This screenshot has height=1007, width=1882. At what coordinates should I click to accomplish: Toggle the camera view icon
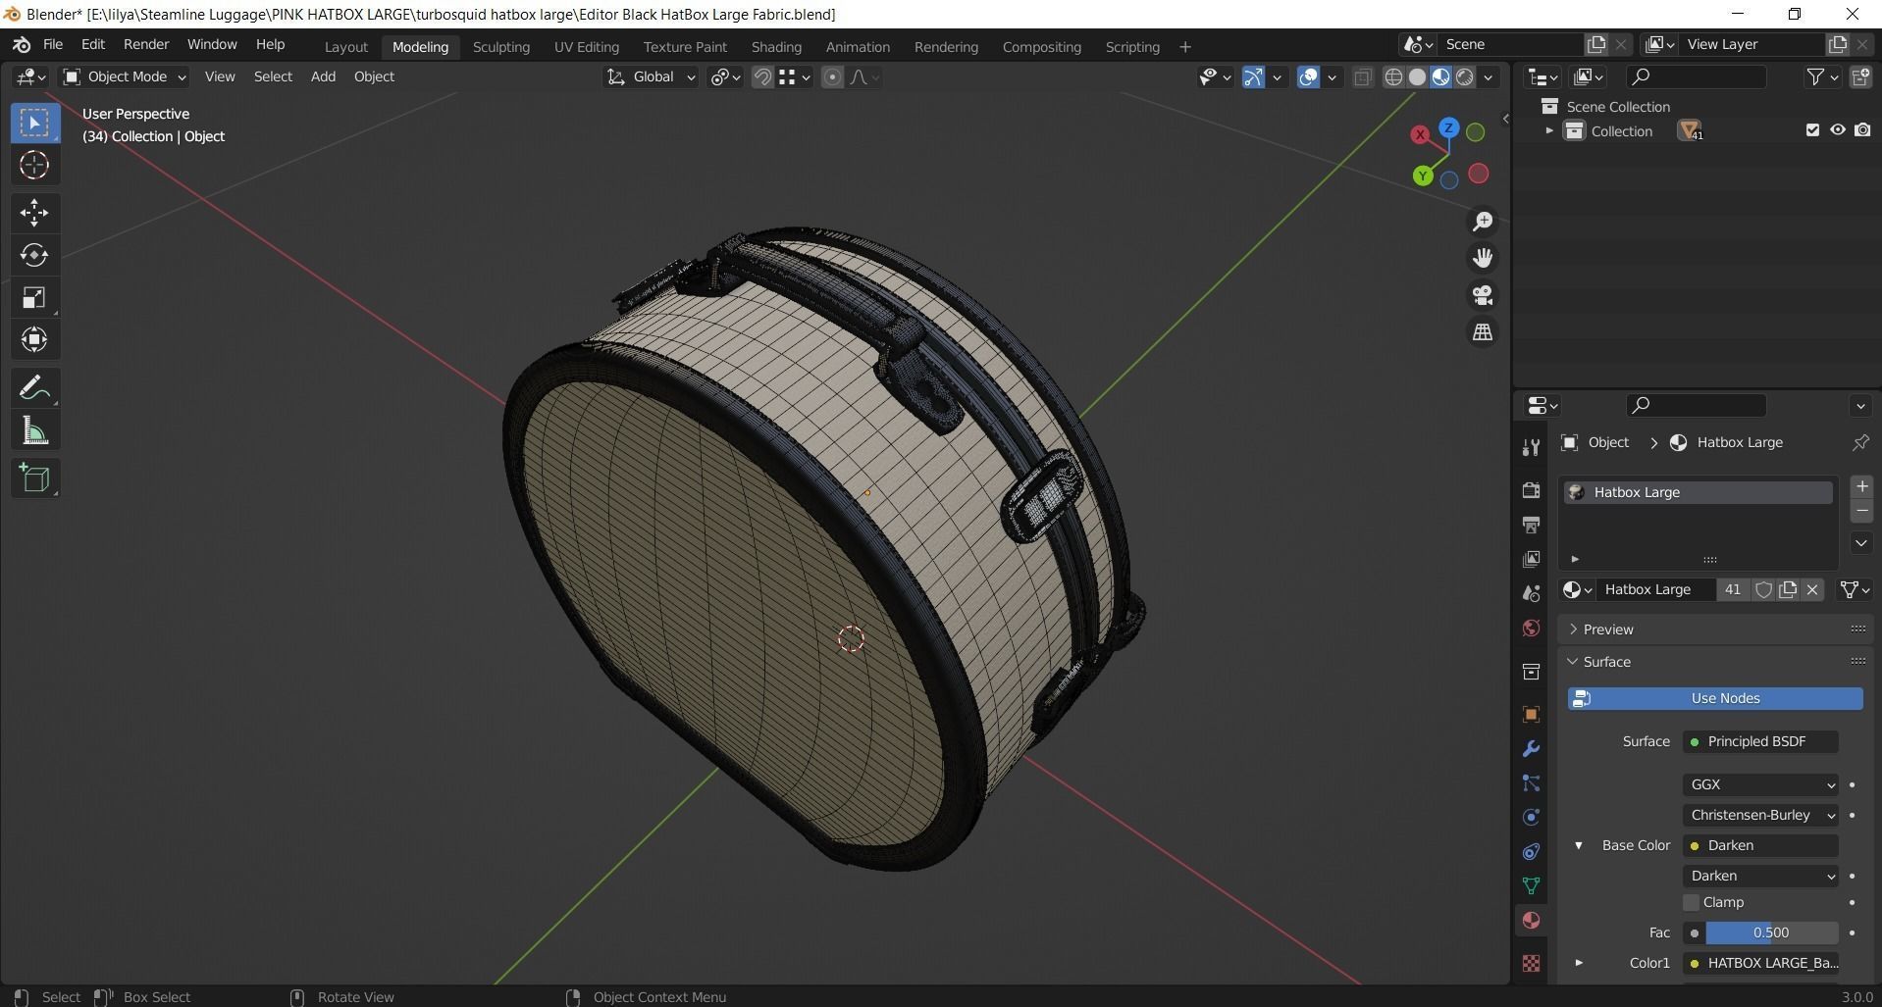1483,295
